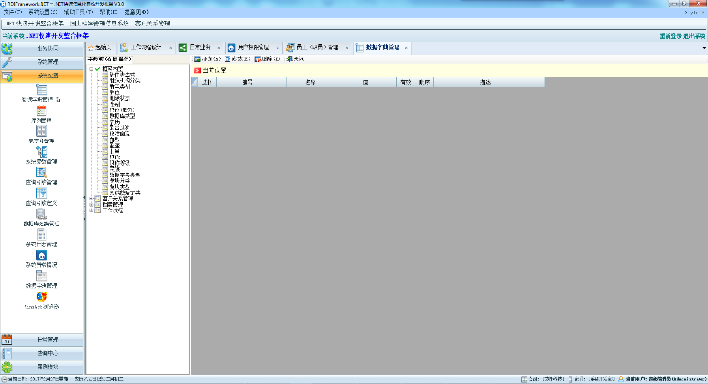Click the home icon on the start page tab

pyautogui.click(x=91, y=48)
